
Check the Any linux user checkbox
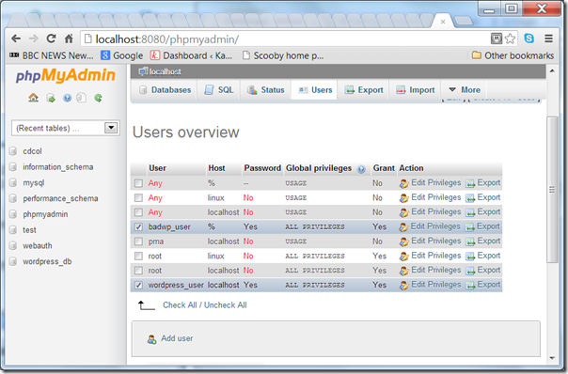138,197
